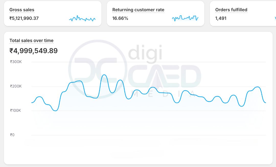This screenshot has width=276, height=167.
Task: Click the Returning customer rate sparkline
Action: tap(185, 18)
